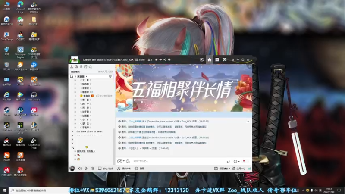Click the chat message input field
This screenshot has height=194, width=345.
[178, 161]
